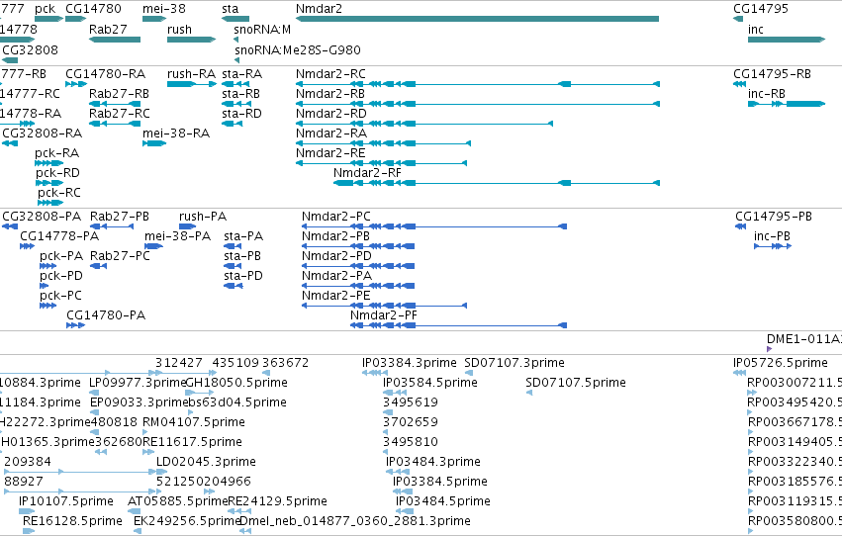
Task: Select the pck-RD transcript label
Action: coord(58,173)
